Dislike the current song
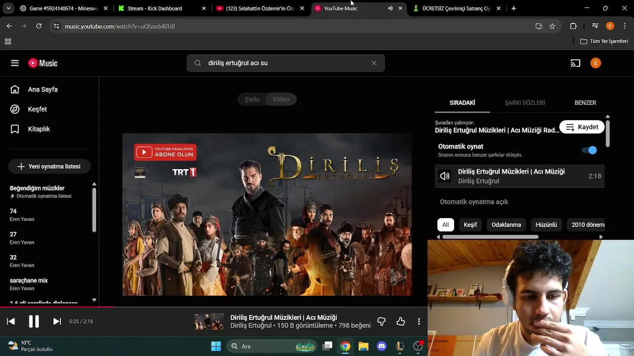 (x=381, y=321)
